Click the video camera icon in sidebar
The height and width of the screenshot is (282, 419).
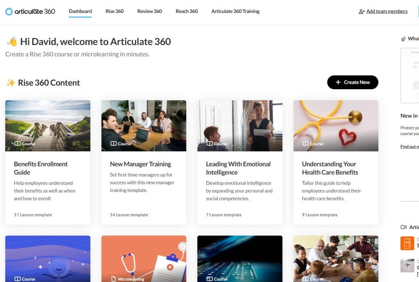(x=403, y=227)
